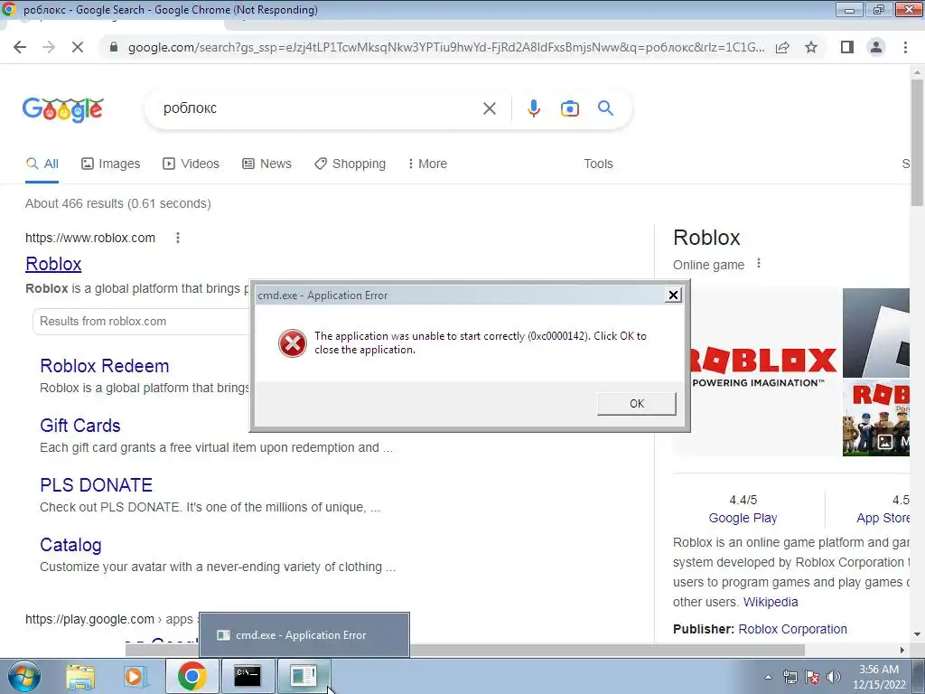Close the cmd.exe Application Error dialog
Viewport: 925px width, 694px height.
[673, 295]
